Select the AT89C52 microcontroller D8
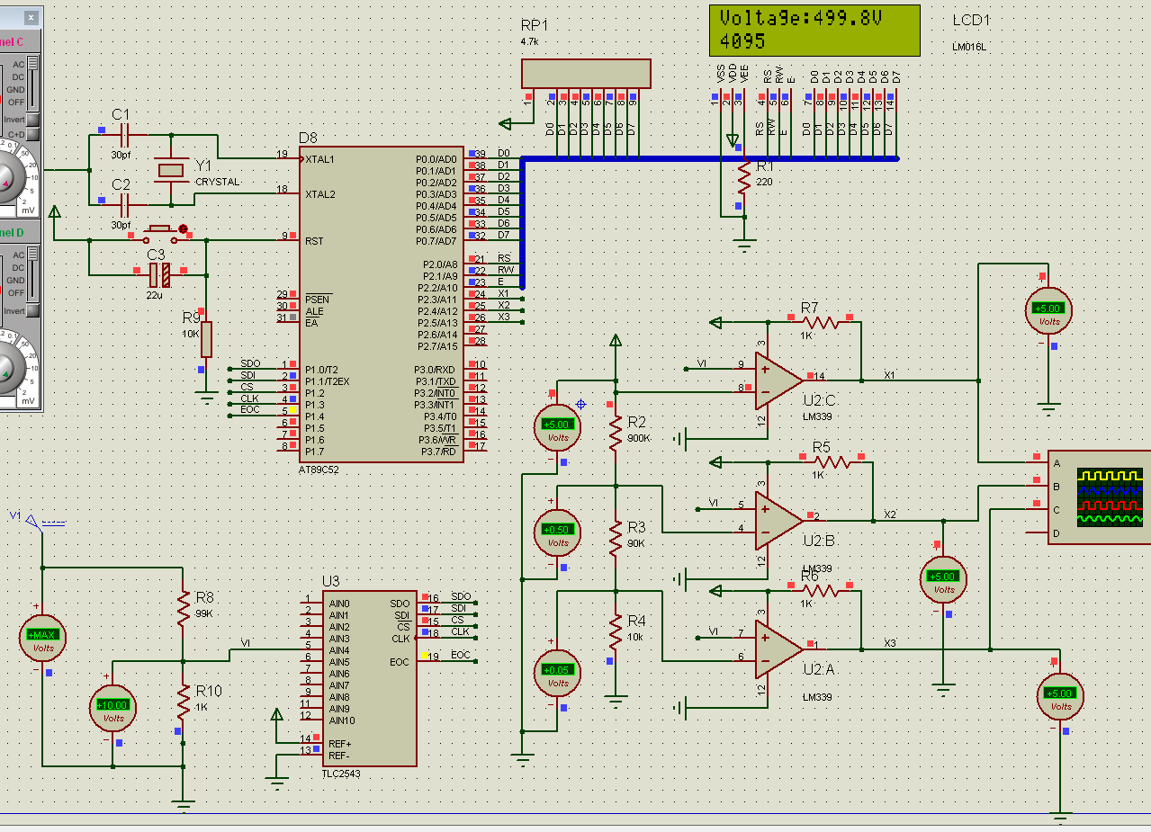1151x832 pixels. pos(382,304)
